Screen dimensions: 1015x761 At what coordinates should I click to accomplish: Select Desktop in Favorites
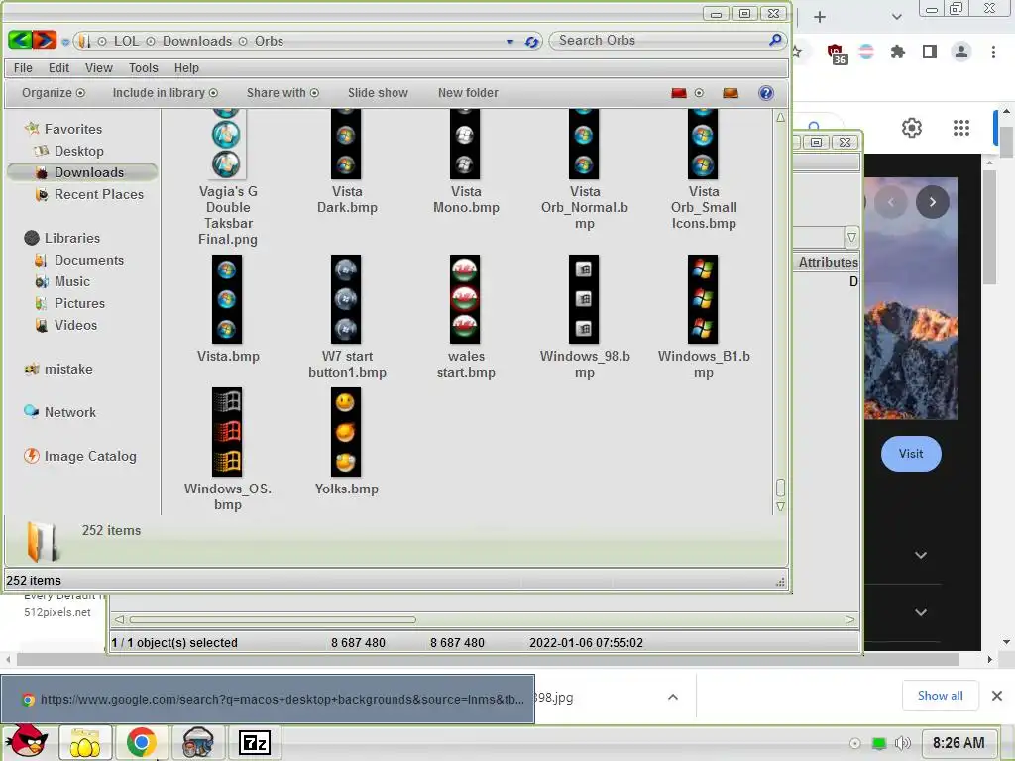pyautogui.click(x=78, y=151)
